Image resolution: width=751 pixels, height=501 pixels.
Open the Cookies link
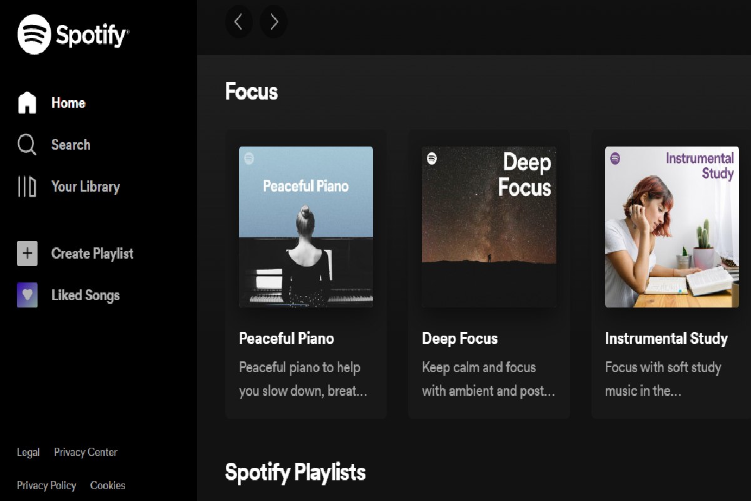point(108,485)
